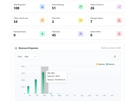Toggle the Expenses legend swatch
The width and height of the screenshot is (136, 102).
click(97, 64)
